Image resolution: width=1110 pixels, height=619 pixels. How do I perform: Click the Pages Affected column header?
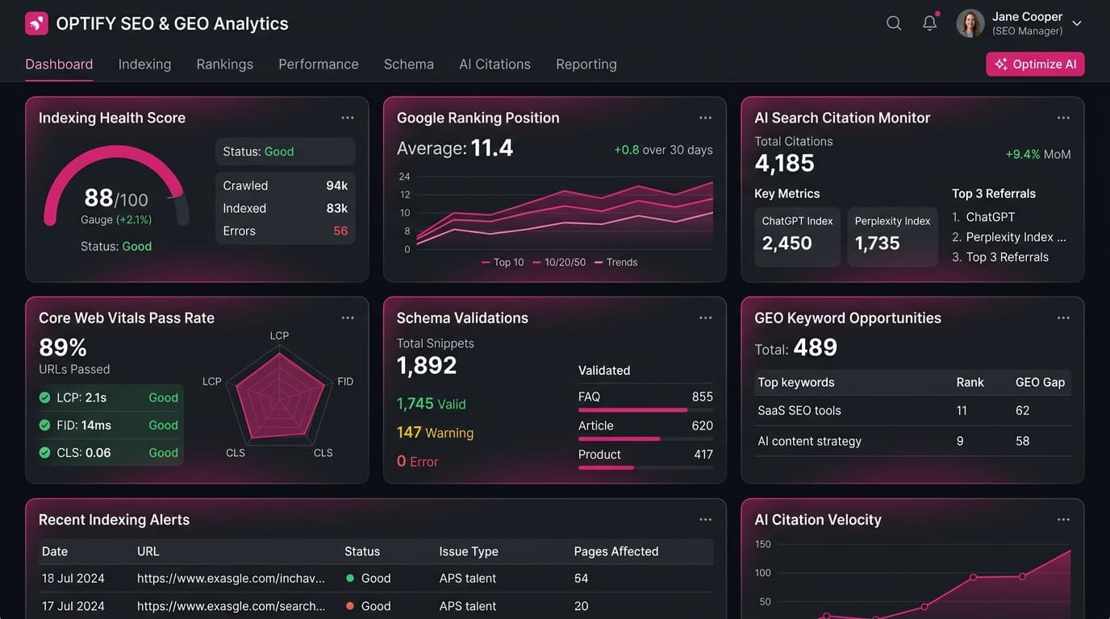pyautogui.click(x=616, y=551)
